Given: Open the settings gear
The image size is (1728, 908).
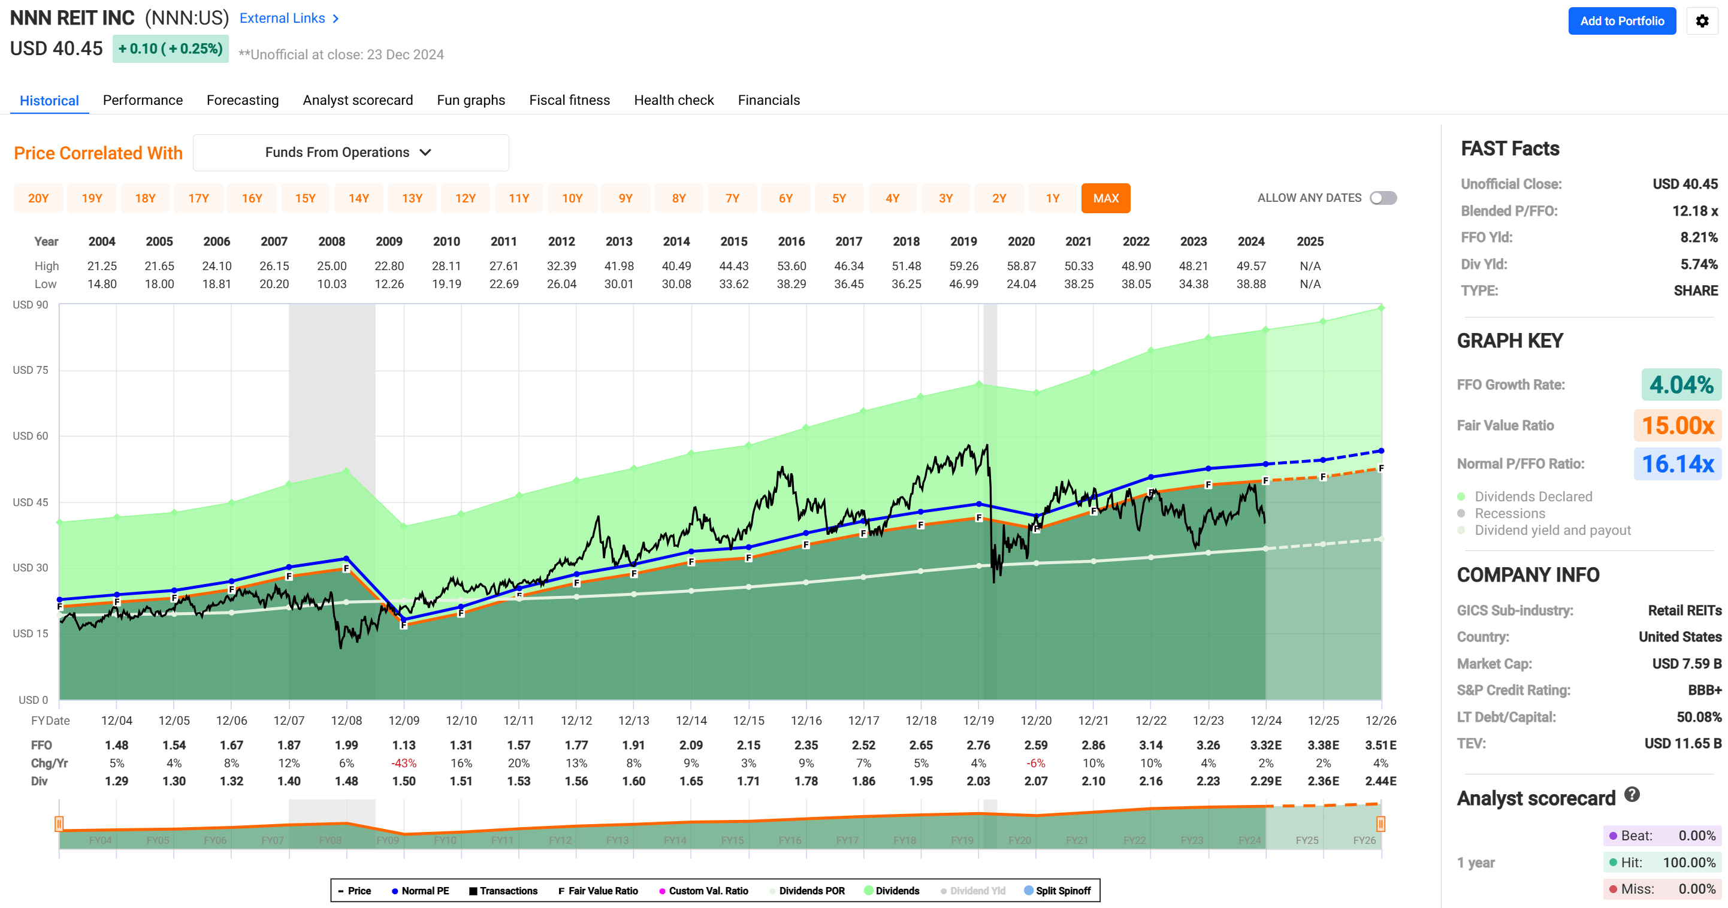Looking at the screenshot, I should [1702, 21].
